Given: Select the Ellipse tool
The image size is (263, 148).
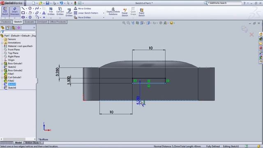Looking at the screenshot, I should pos(37,13).
